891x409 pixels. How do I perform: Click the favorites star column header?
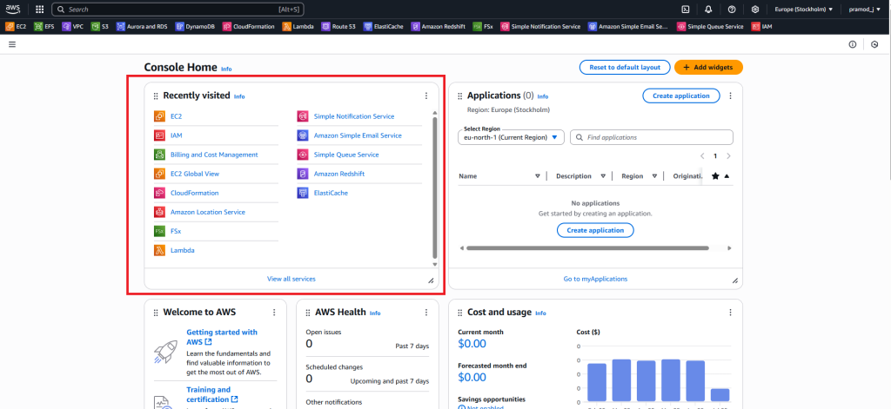715,176
